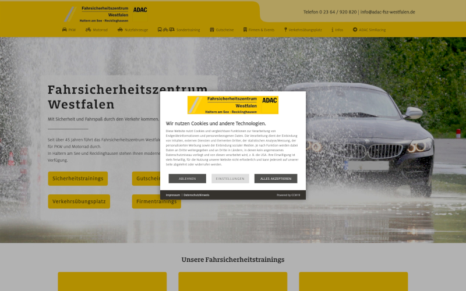Open the ADAC SimRacing menu item
Image resolution: width=466 pixels, height=291 pixels.
[x=372, y=30]
